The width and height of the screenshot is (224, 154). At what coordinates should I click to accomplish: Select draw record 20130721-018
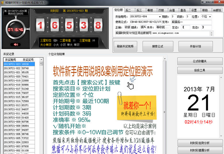point(19,85)
